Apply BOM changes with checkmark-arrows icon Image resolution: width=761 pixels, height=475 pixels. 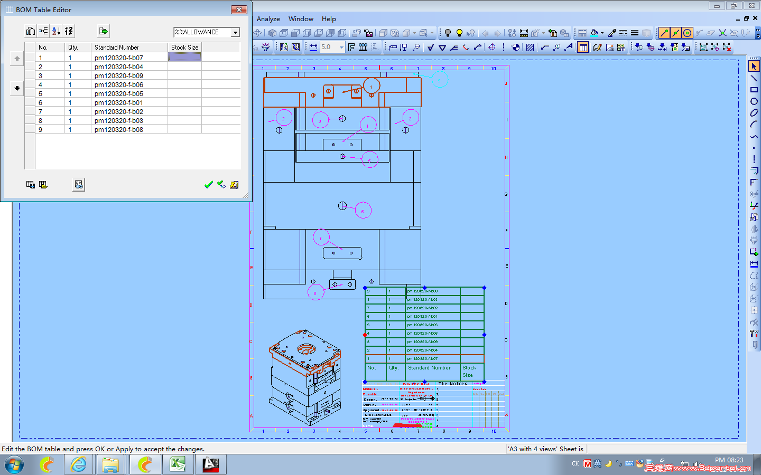[221, 185]
